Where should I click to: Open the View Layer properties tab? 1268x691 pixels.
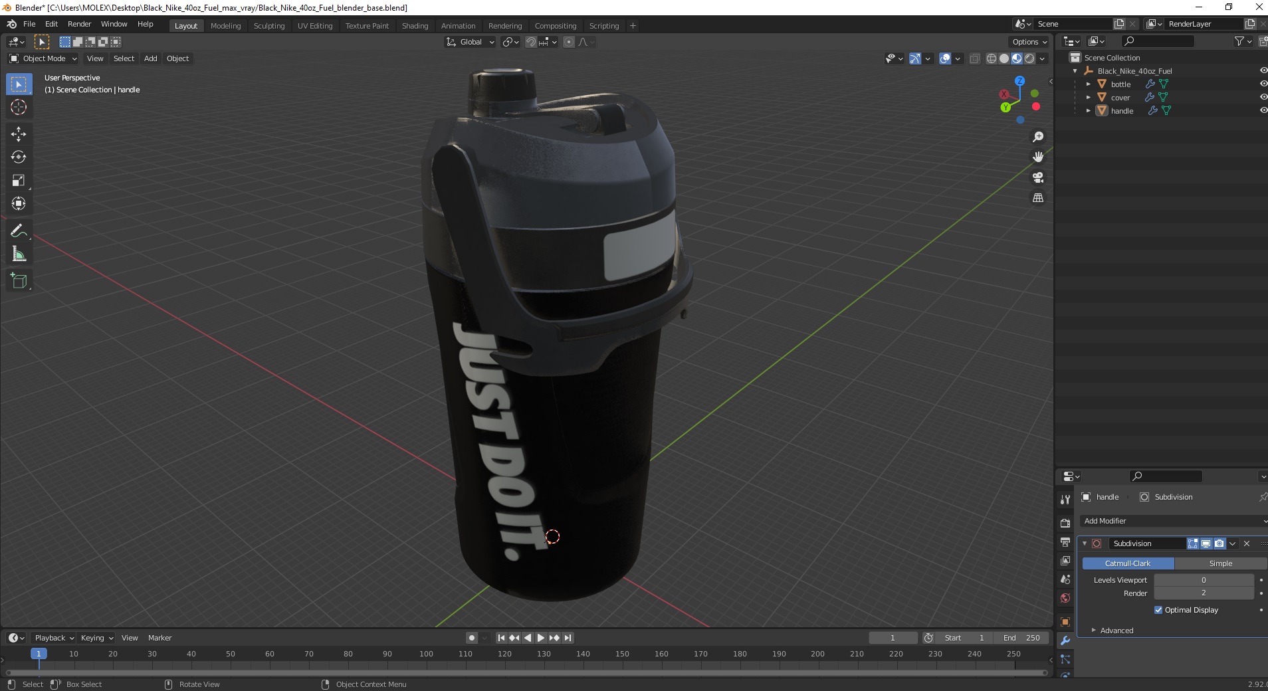click(1065, 561)
